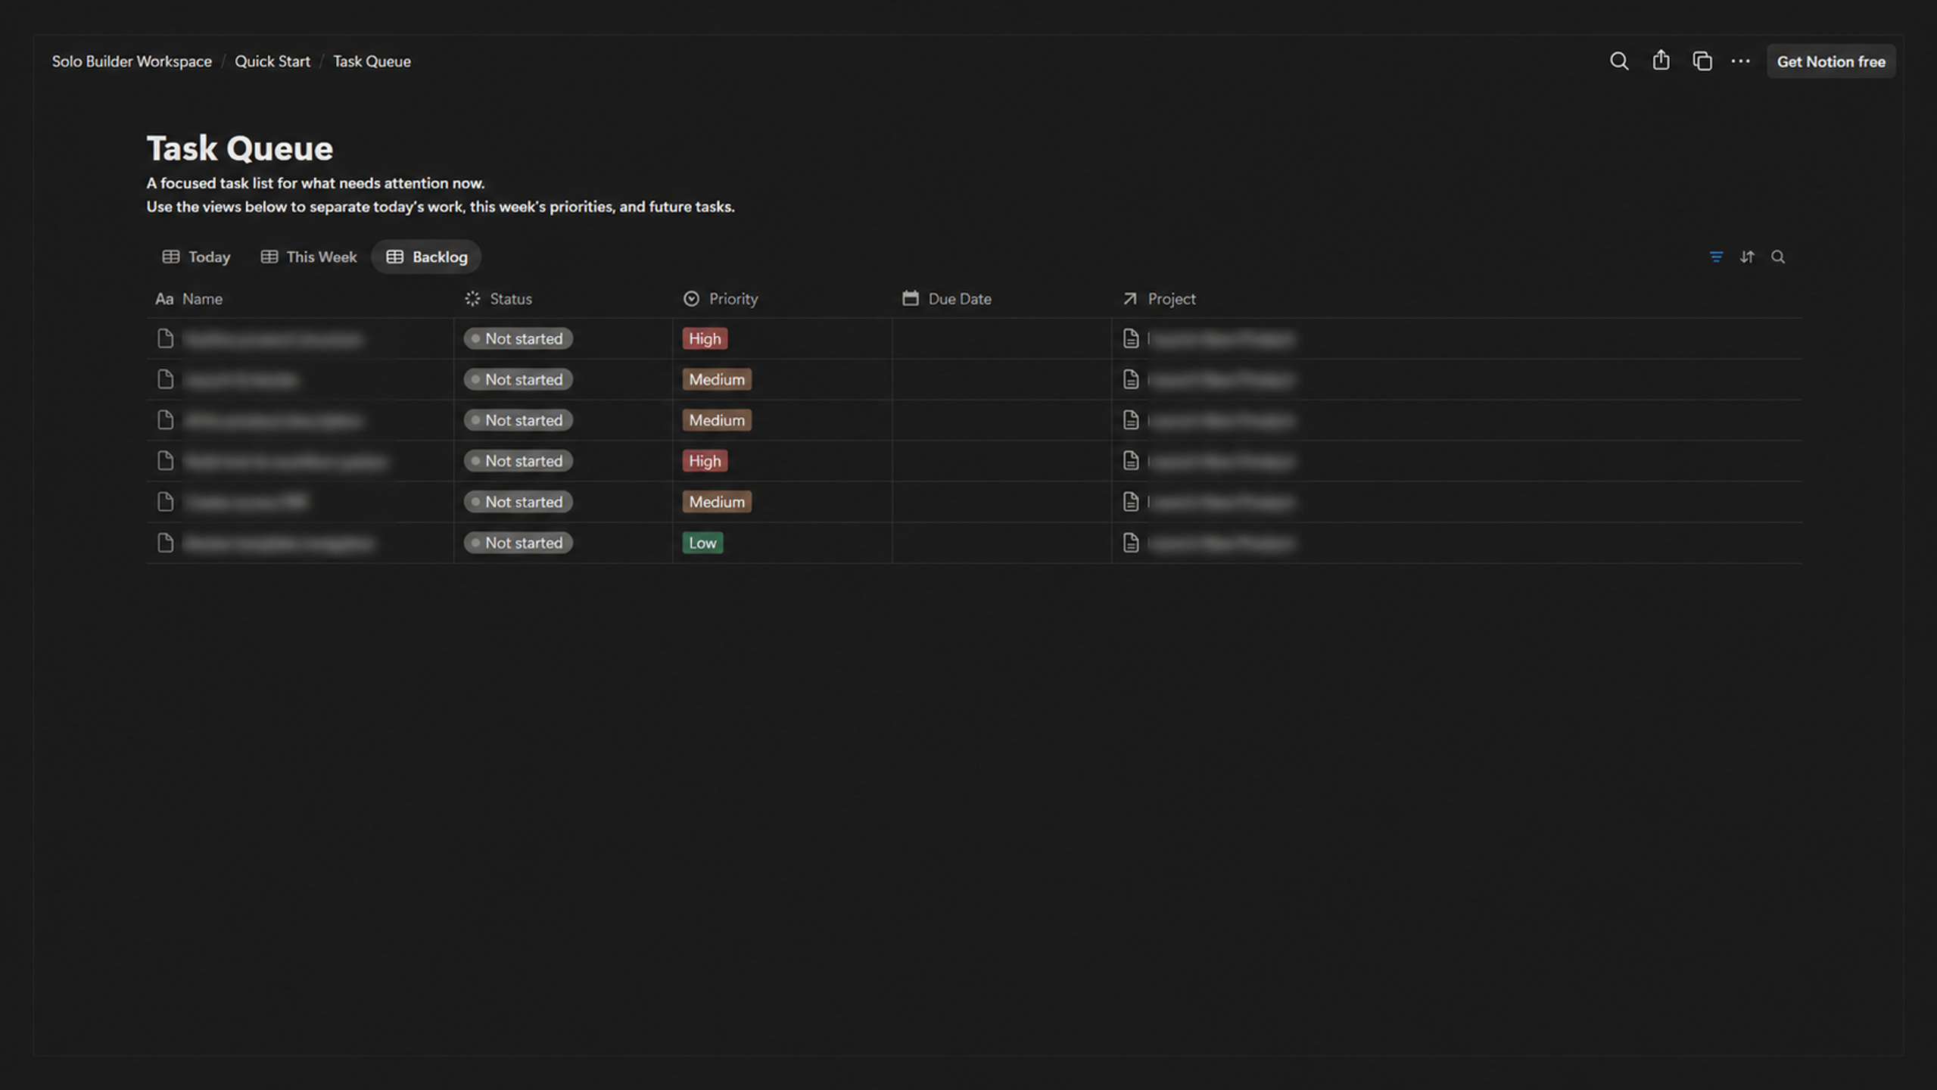Open the database filter icon

tap(1716, 257)
